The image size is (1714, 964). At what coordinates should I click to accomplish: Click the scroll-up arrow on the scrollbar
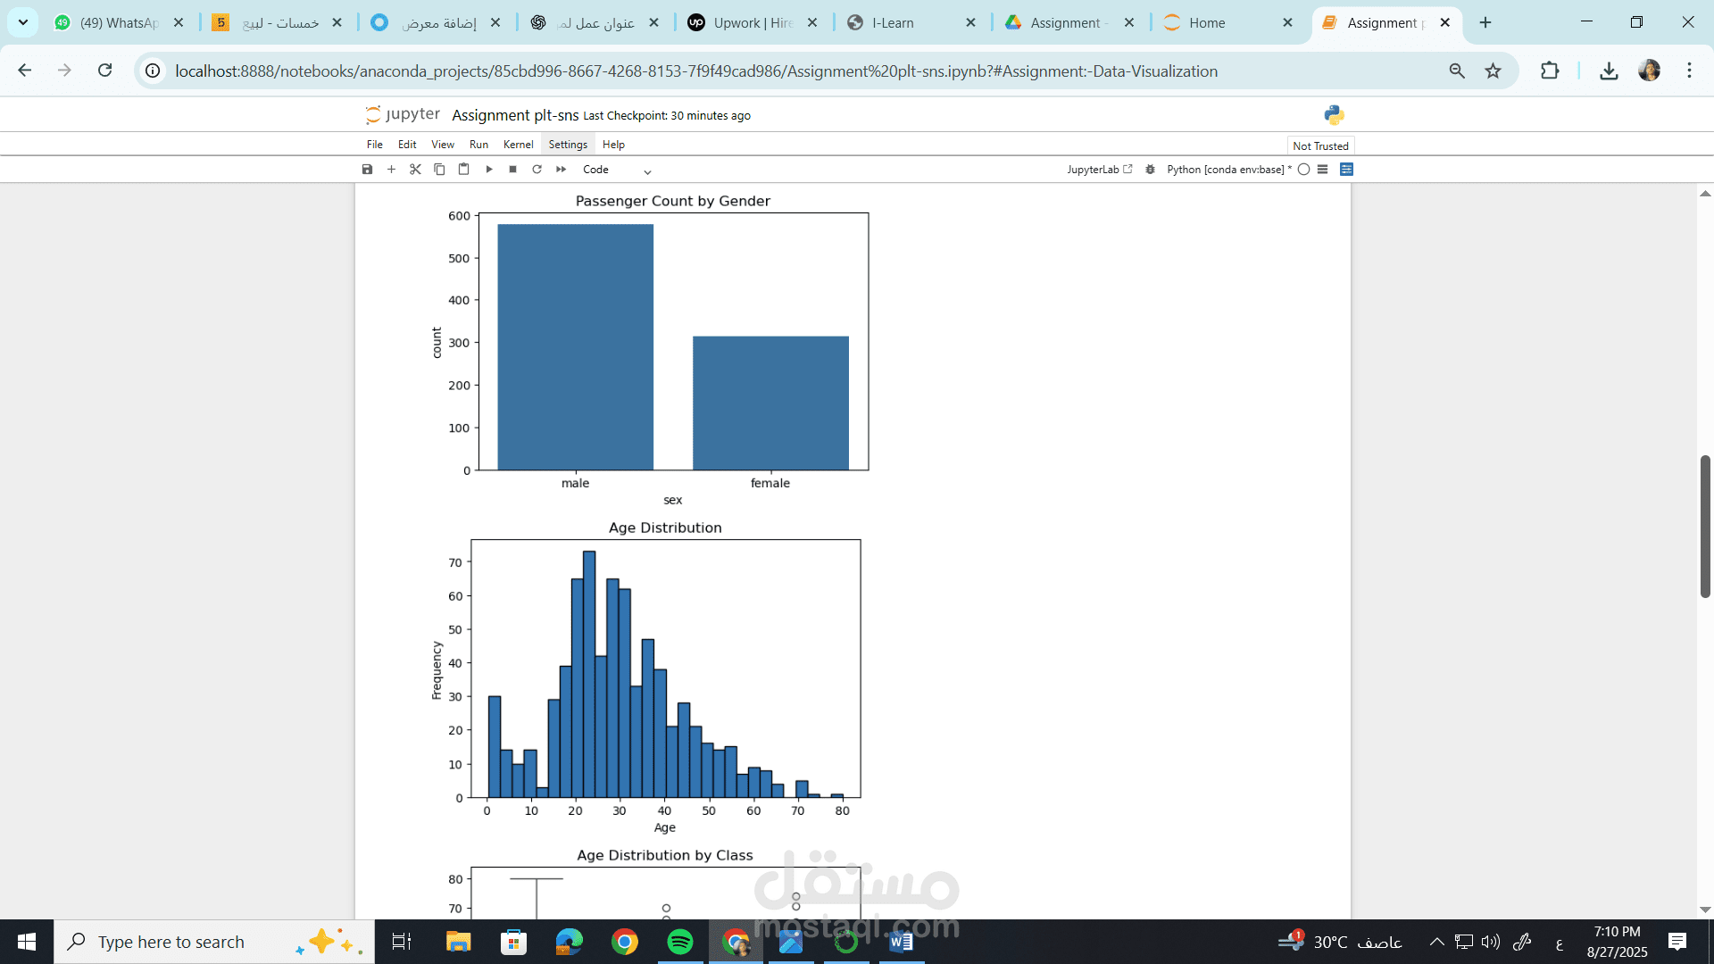pos(1704,193)
